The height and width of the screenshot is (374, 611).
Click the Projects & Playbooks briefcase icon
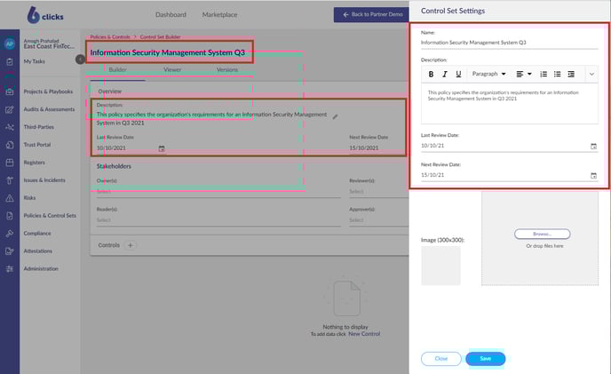[10, 92]
